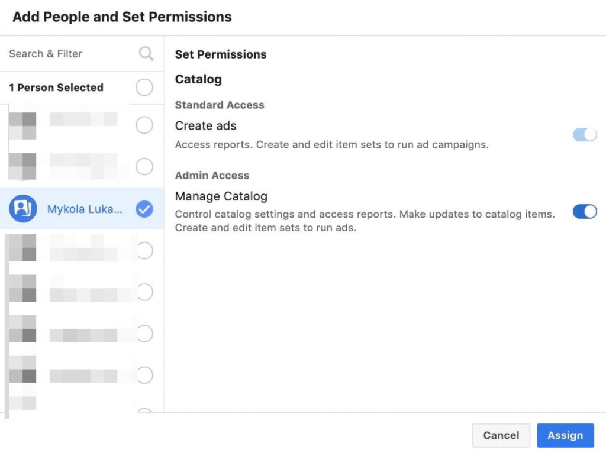Click Mykola Luka's profile avatar icon
Screen dimensions: 606x456
[x=23, y=209]
